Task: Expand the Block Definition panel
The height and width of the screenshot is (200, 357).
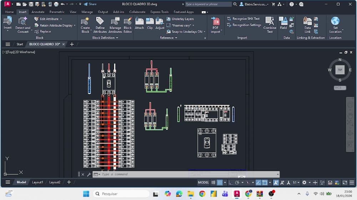Action: click(105, 38)
